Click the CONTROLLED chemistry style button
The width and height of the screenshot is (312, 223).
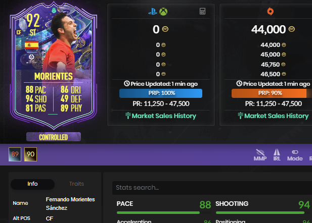coord(54,137)
